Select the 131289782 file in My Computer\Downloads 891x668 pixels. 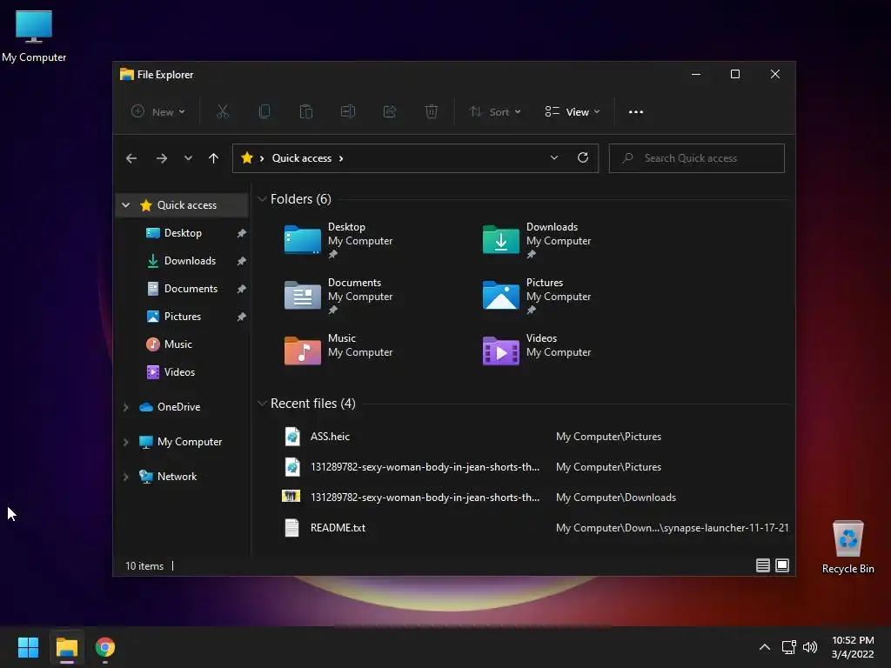coord(534,497)
